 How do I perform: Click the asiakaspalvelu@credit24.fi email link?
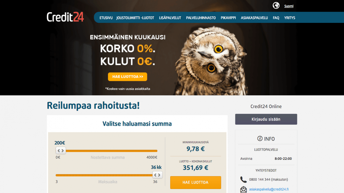coord(269,189)
